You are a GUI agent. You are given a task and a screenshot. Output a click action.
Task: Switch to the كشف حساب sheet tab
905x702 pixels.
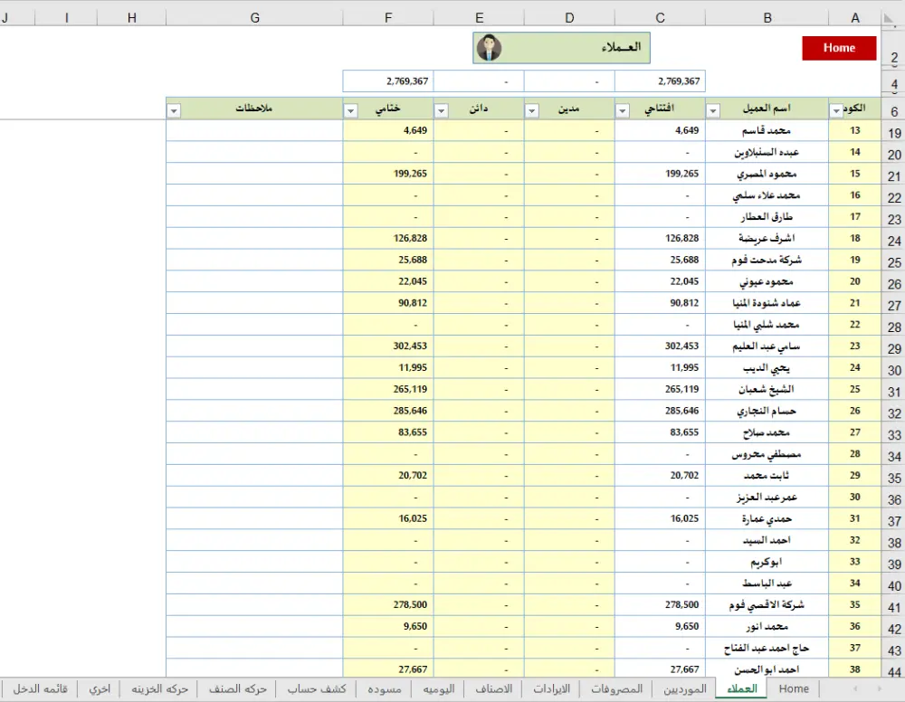coord(315,688)
